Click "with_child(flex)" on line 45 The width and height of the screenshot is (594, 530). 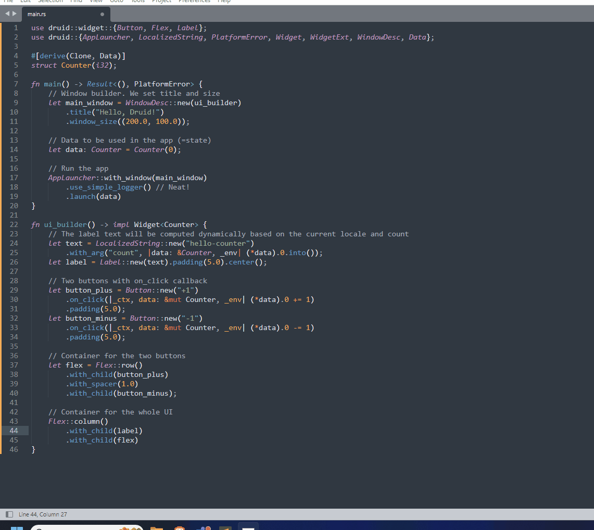[104, 440]
